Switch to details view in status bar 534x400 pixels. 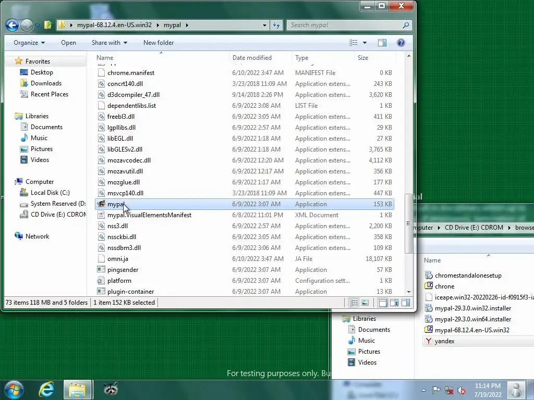coord(354,303)
